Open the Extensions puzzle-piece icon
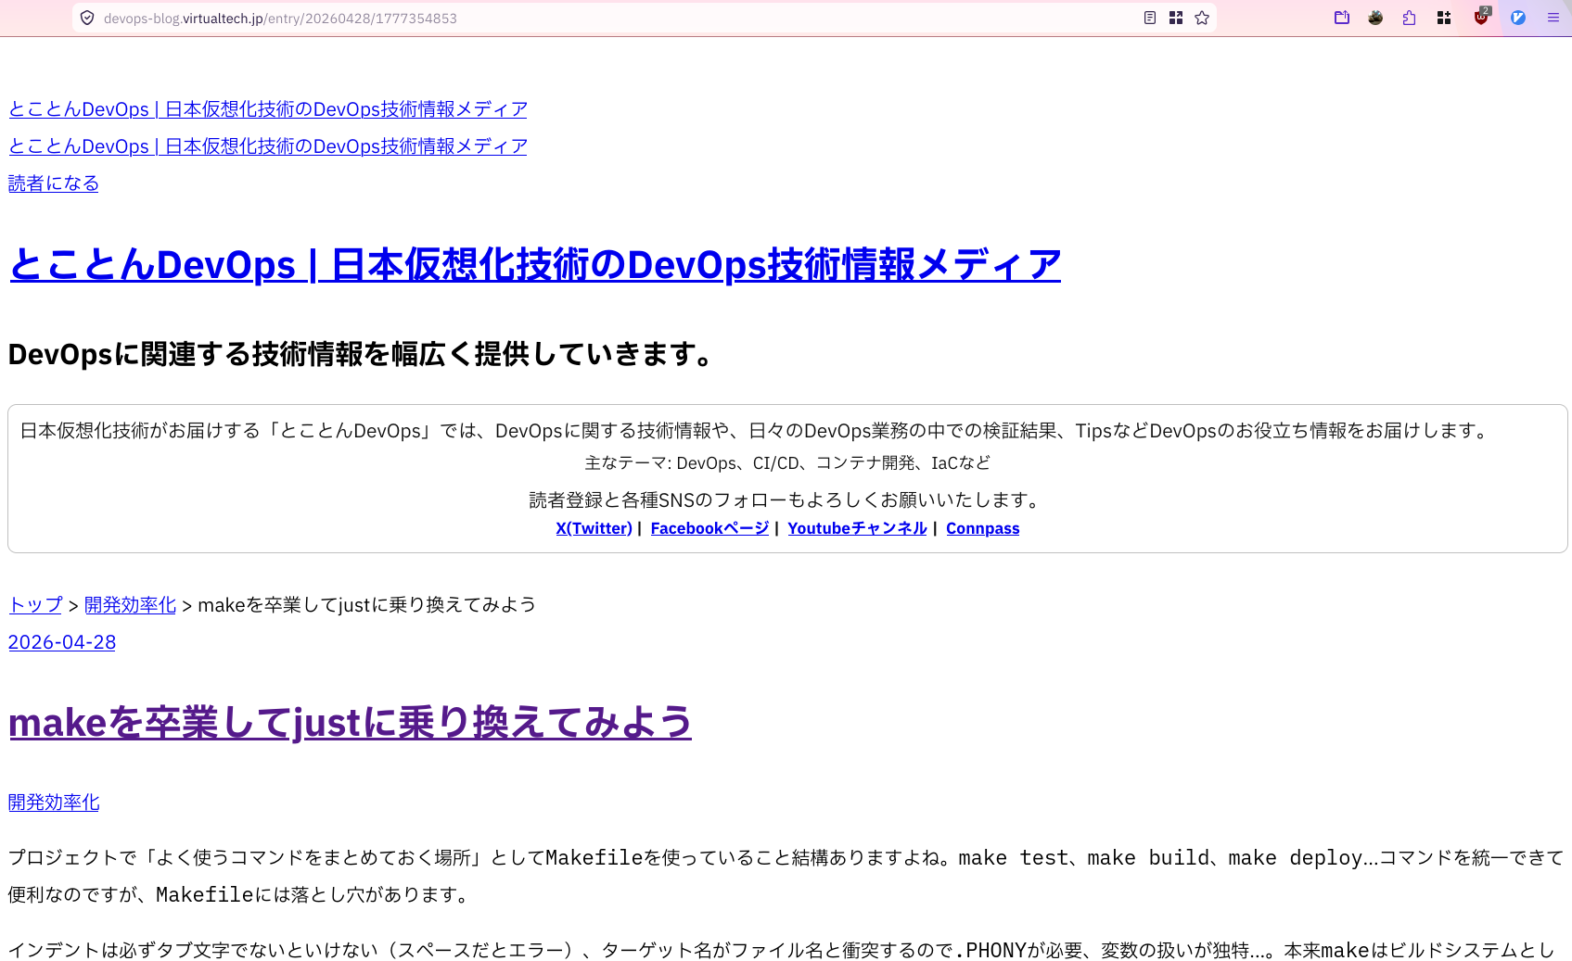The height and width of the screenshot is (961, 1572). (x=1410, y=18)
